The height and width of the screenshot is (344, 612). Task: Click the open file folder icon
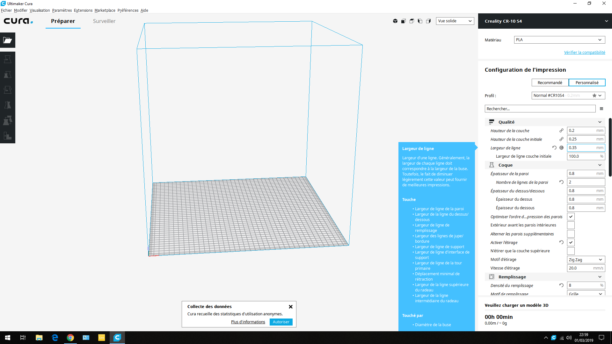coord(8,40)
